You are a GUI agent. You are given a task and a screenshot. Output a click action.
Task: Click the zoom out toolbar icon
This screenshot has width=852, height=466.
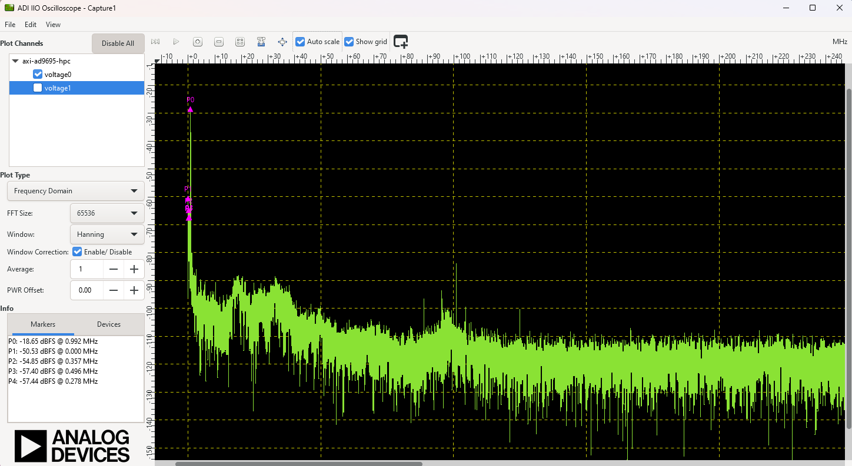coord(219,42)
